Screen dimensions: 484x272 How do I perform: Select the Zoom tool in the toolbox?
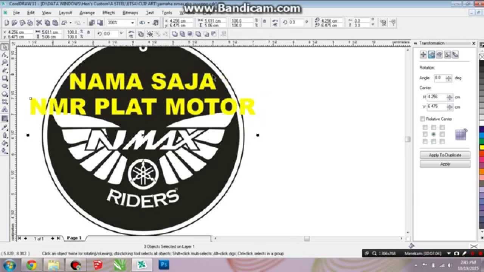(5, 62)
